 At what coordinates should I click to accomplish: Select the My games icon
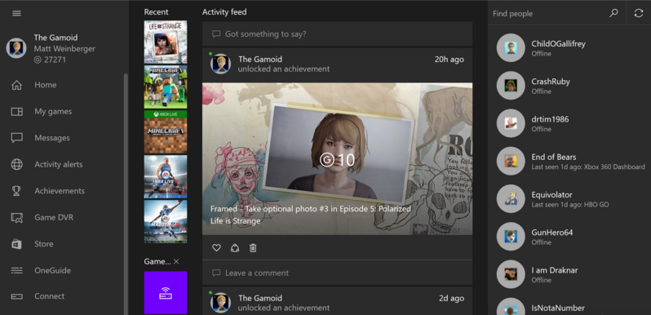pos(16,111)
